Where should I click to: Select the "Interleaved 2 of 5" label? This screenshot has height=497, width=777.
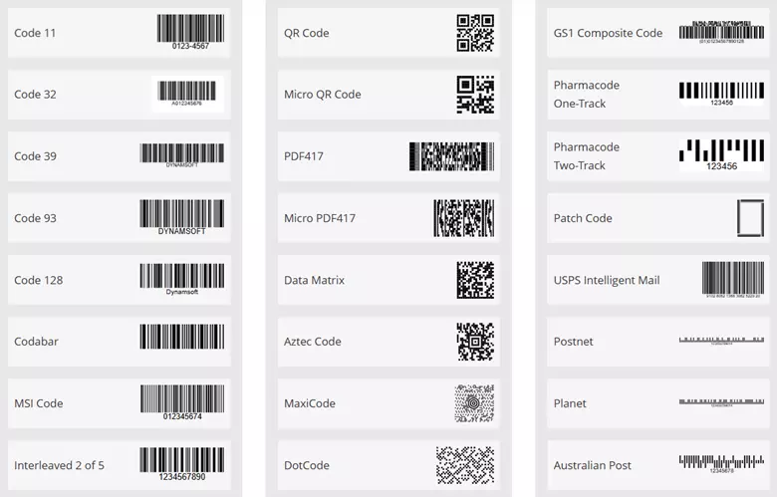59,465
